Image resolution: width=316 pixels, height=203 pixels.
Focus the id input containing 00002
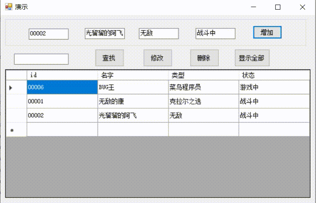click(49, 34)
